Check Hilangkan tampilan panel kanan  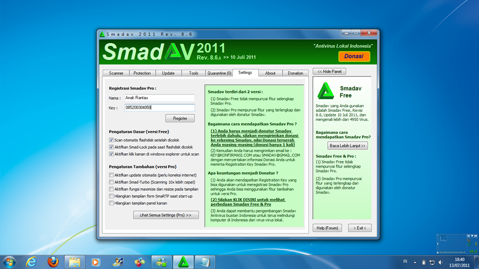point(111,203)
